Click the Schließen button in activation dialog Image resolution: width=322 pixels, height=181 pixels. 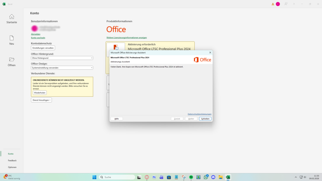pos(205,119)
